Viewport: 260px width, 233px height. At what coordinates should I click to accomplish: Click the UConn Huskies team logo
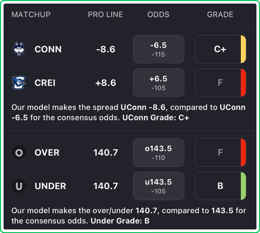click(x=19, y=49)
